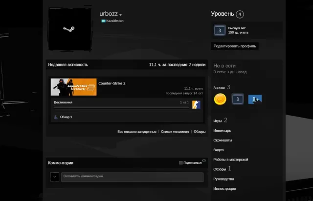Image resolution: width=313 pixels, height=201 pixels.
Task: Open the Counter-Strike 2 game title link
Action: 112,83
